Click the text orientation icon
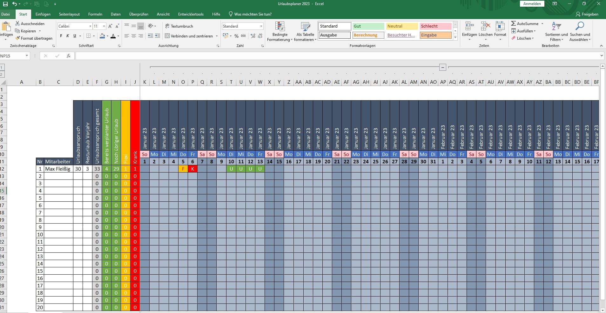Screen dimensions: 606x313 151,26
